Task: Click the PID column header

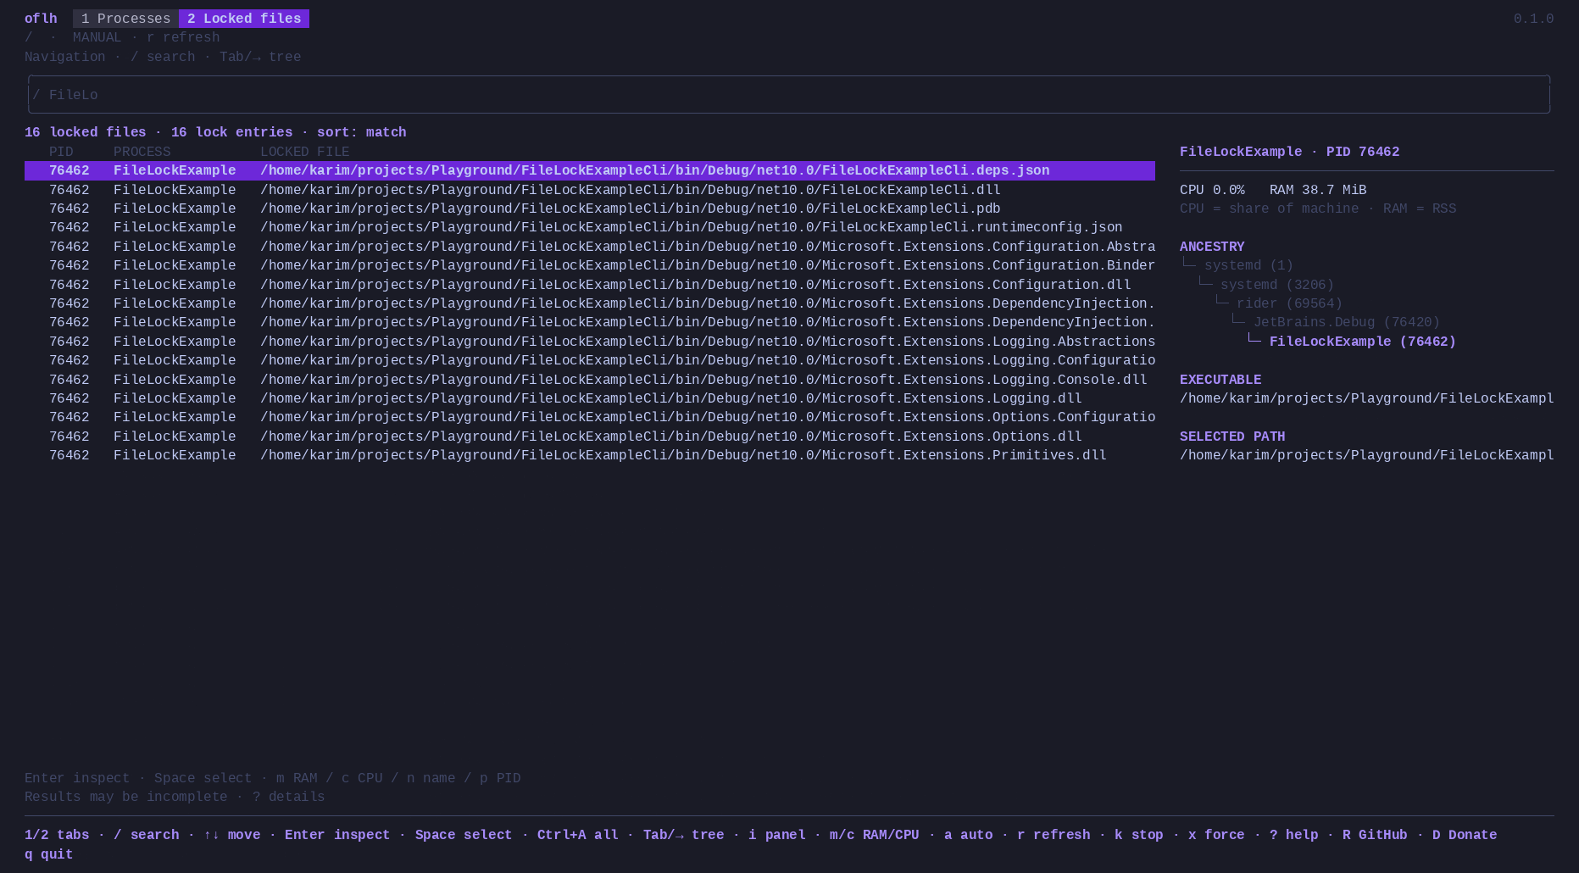Action: point(61,152)
